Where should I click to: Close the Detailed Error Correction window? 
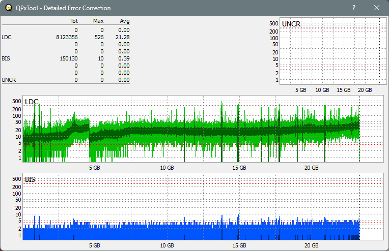pyautogui.click(x=377, y=8)
